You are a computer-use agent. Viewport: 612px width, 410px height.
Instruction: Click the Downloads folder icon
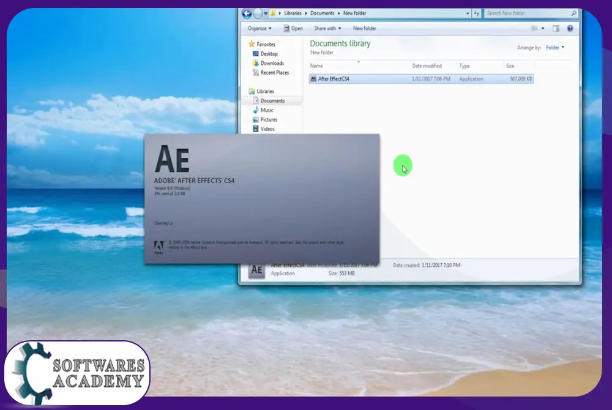click(x=256, y=63)
